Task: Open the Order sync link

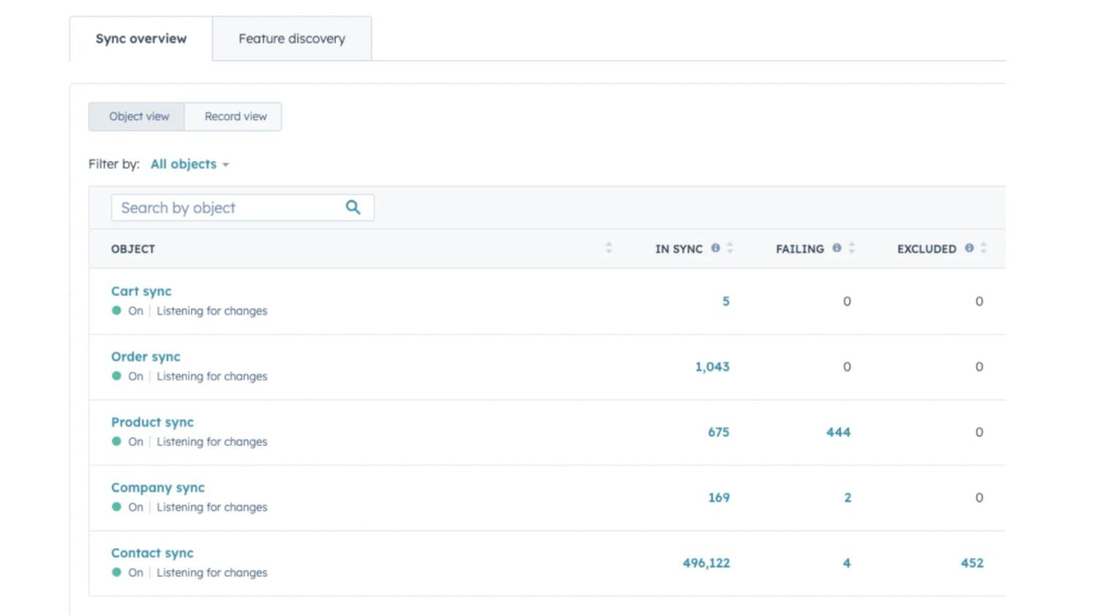Action: click(145, 357)
